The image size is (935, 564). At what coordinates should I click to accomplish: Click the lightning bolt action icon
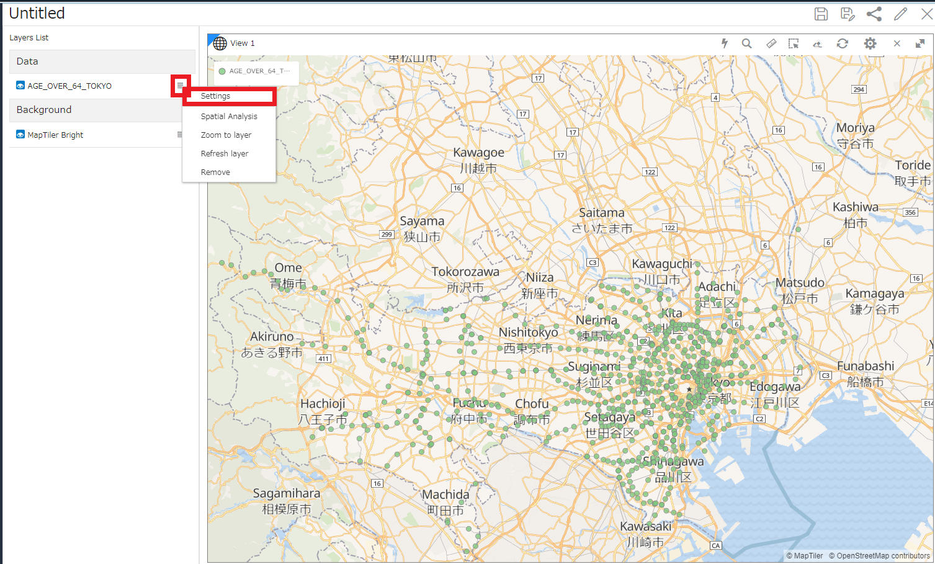point(724,43)
